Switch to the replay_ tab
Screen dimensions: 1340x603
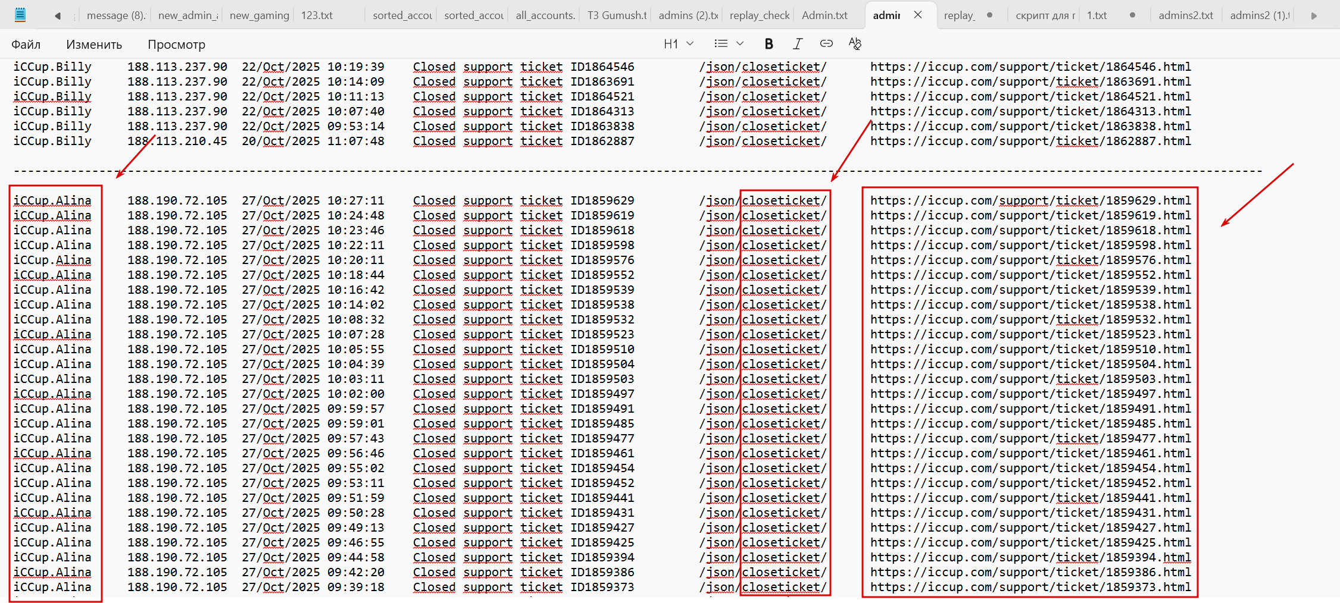tap(960, 15)
